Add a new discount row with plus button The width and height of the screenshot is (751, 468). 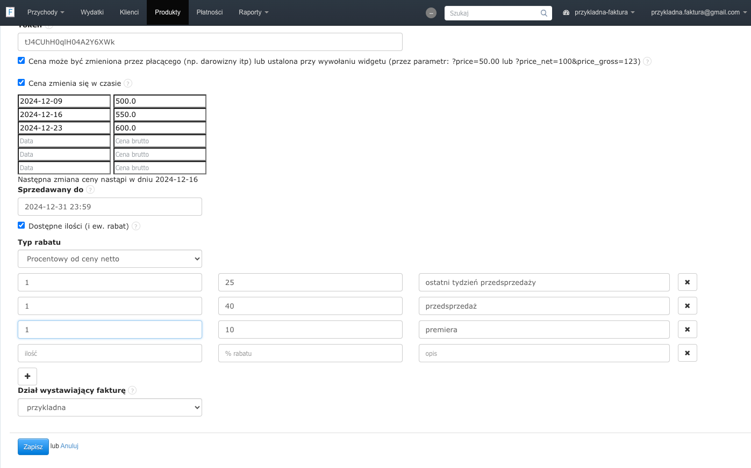(x=27, y=376)
